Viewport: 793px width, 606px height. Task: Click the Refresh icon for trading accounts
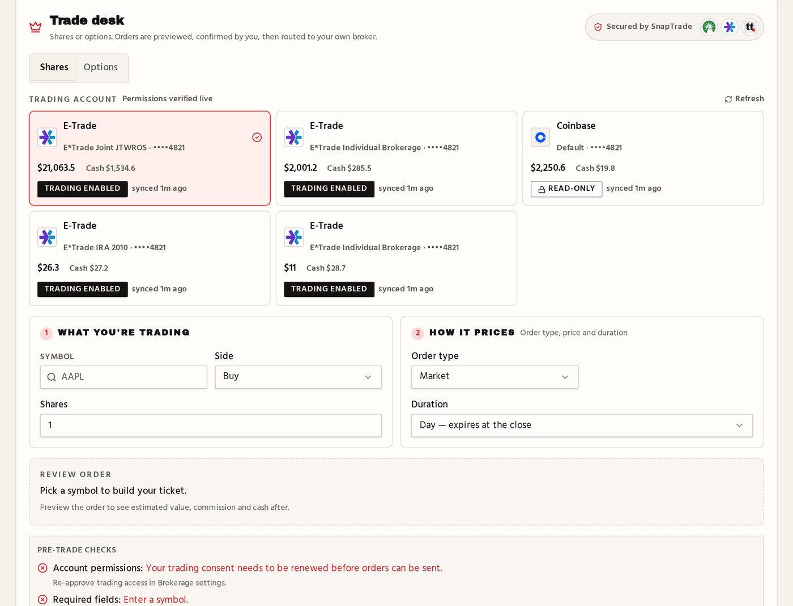pos(728,99)
